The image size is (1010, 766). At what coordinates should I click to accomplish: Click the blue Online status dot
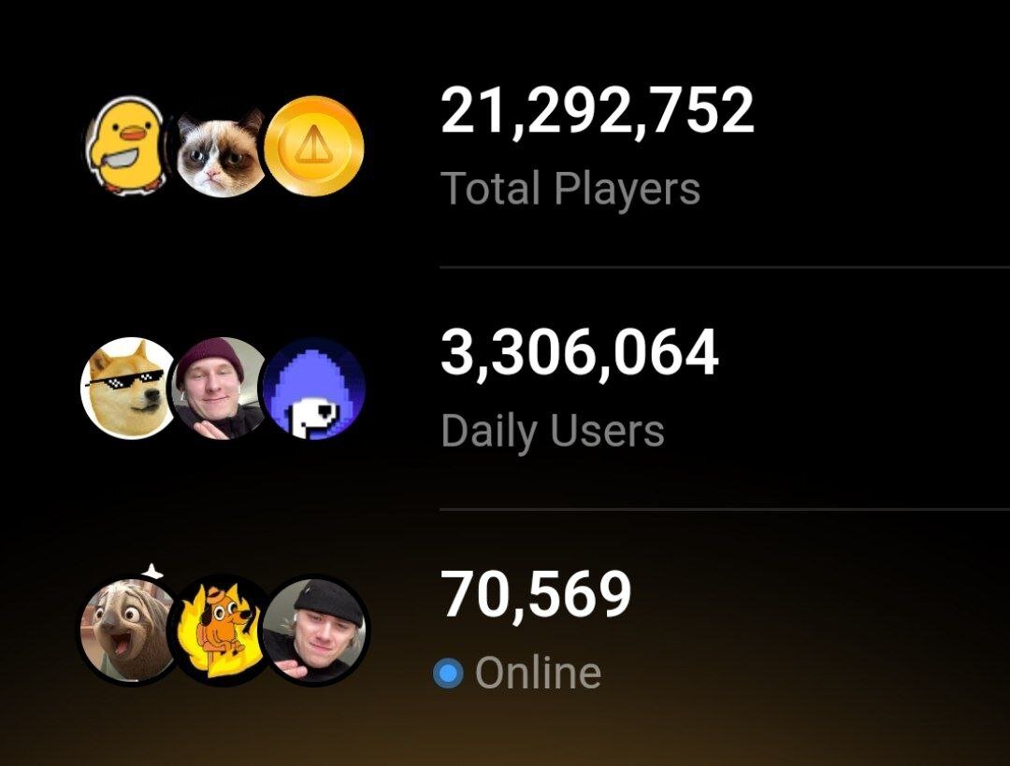[448, 674]
